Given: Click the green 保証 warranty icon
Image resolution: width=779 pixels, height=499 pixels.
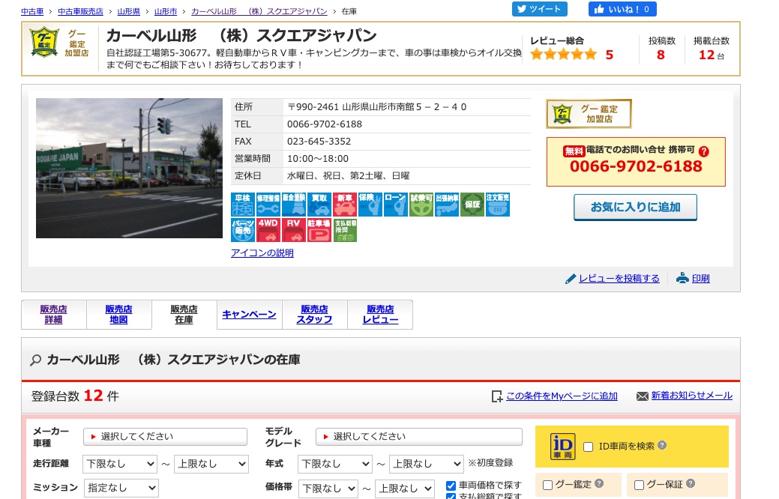Looking at the screenshot, I should click(x=472, y=205).
